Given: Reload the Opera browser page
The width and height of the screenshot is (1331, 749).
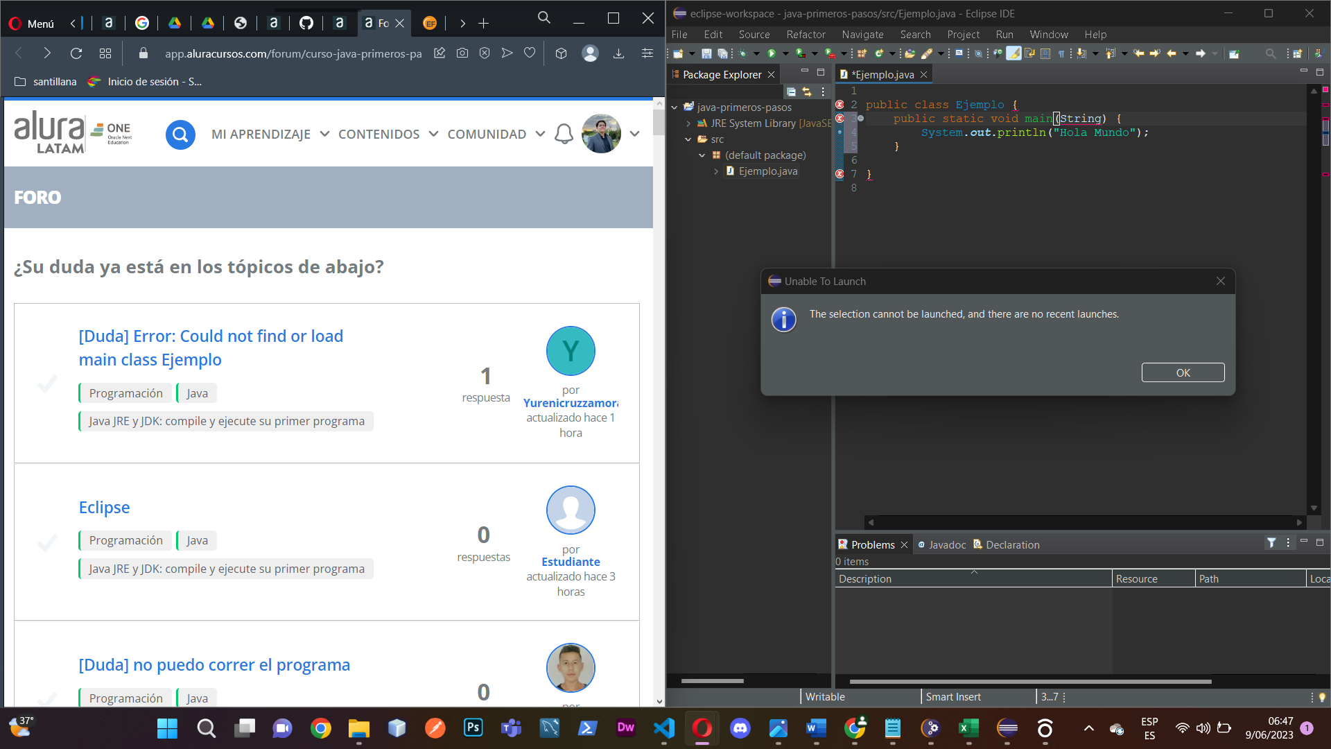Looking at the screenshot, I should pyautogui.click(x=76, y=53).
